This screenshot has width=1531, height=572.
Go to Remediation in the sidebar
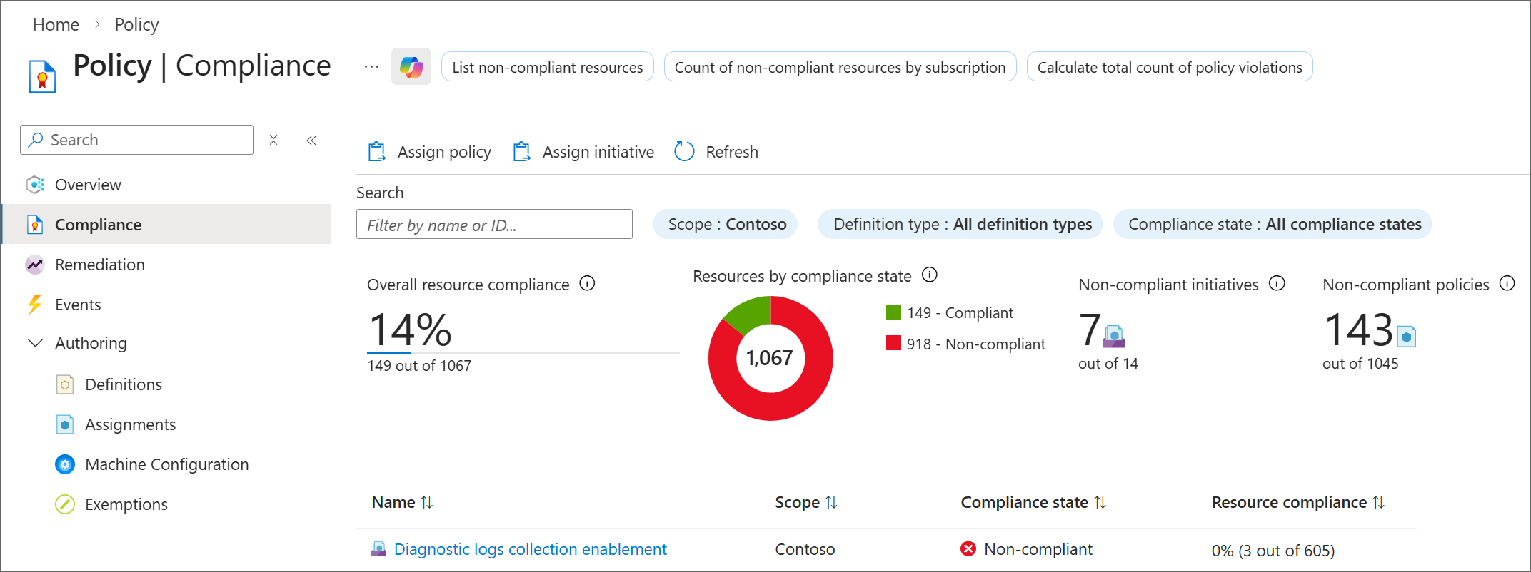[99, 265]
